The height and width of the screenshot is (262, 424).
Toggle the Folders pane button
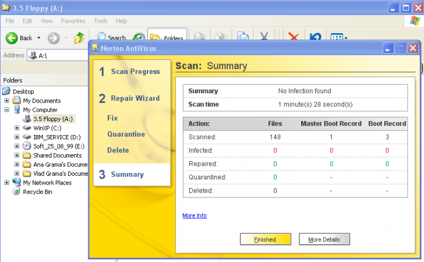[167, 35]
